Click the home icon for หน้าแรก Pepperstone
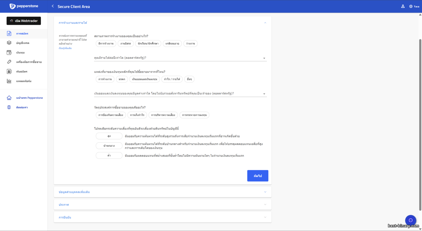Image resolution: width=422 pixels, height=231 pixels. (9, 98)
